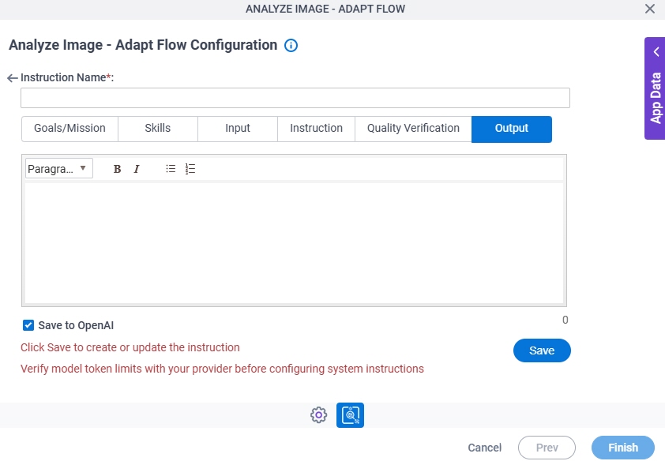Open the gear settings icon in bottom bar

tap(319, 414)
